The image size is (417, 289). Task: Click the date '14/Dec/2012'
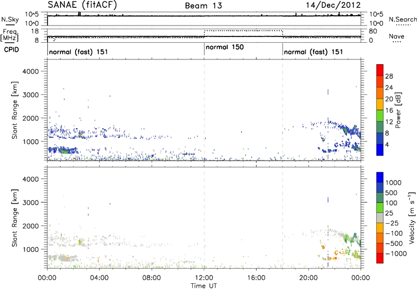click(x=333, y=5)
